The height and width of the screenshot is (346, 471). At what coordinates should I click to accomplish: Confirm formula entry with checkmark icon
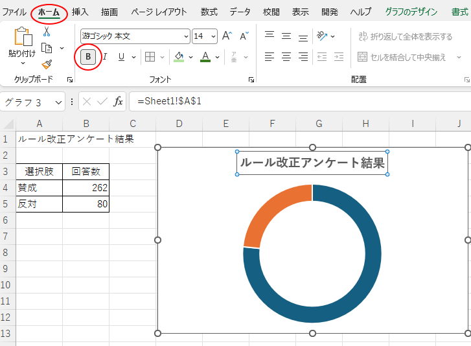coord(102,102)
